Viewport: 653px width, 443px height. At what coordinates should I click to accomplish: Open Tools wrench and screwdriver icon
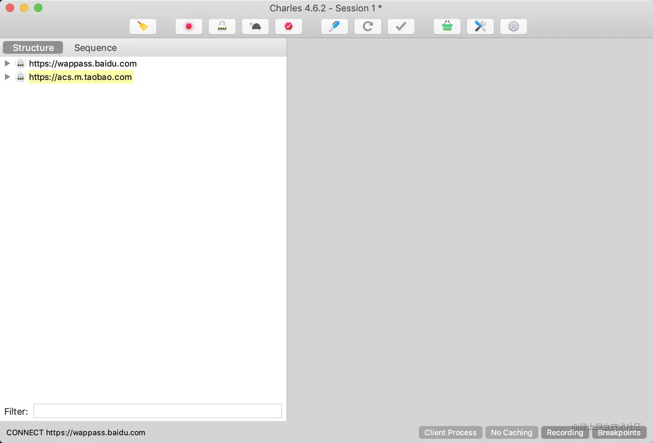480,26
